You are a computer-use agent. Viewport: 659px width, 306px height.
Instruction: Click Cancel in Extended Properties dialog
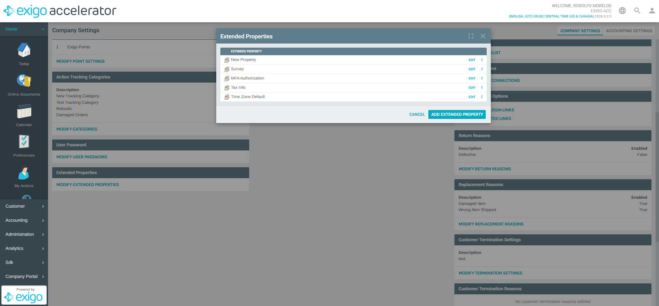point(417,114)
